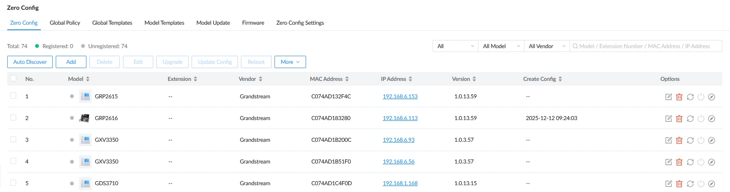
Task: Open the All Vendor filter dropdown
Action: point(547,46)
